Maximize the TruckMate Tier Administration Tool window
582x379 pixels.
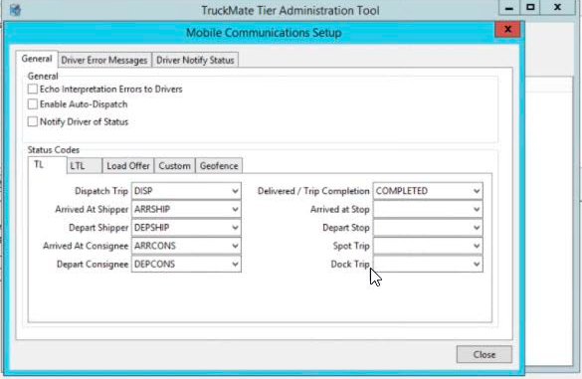pos(530,7)
